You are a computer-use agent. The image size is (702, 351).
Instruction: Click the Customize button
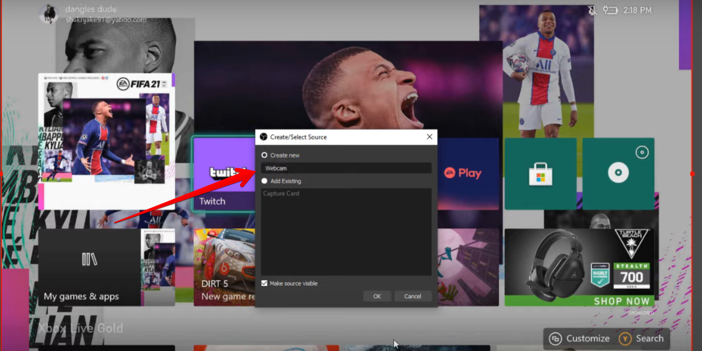click(580, 339)
